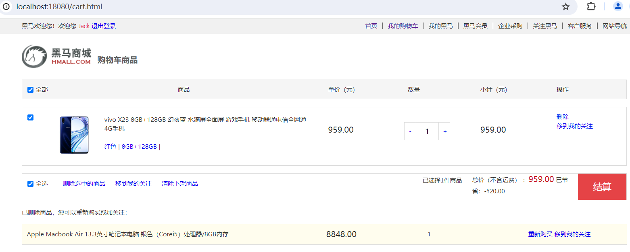Click the 购物车商品 page heading
The image size is (630, 252).
(117, 60)
